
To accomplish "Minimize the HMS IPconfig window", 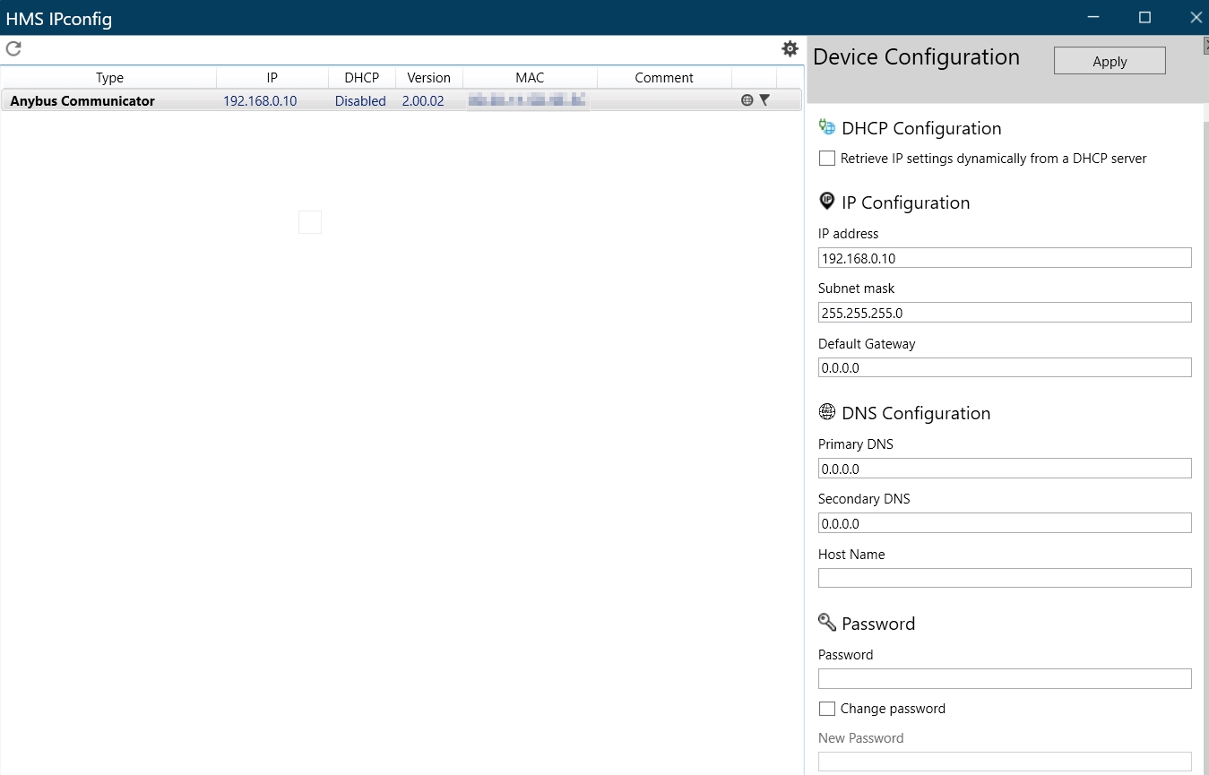I will coord(1093,17).
